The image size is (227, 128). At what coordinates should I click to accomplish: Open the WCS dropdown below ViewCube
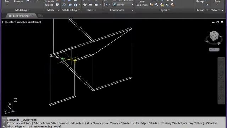(214, 49)
